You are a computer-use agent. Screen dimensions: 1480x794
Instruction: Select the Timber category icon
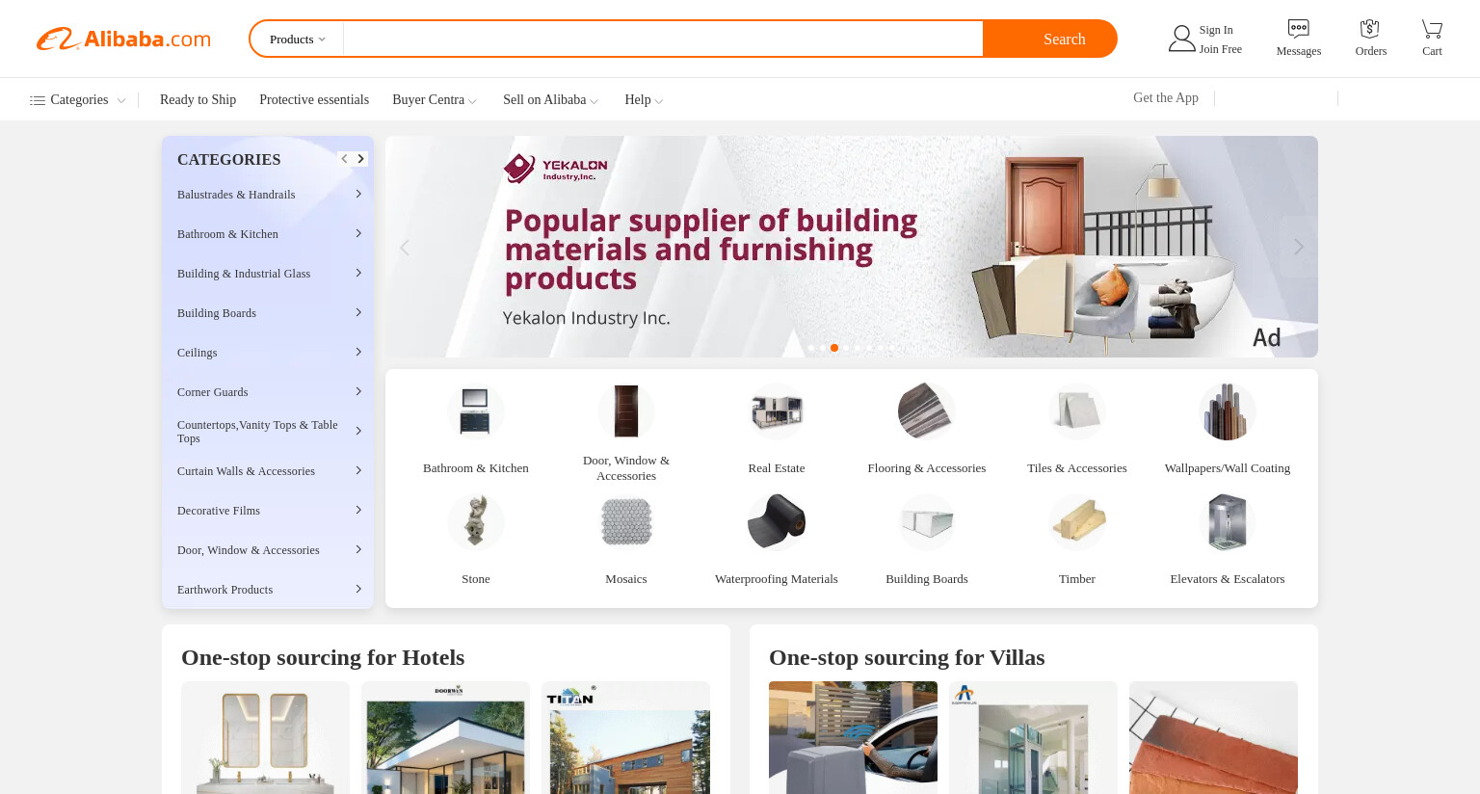(1076, 522)
